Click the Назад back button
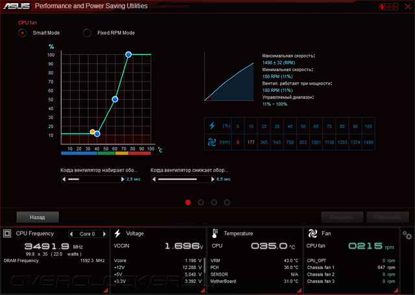 click(38, 217)
